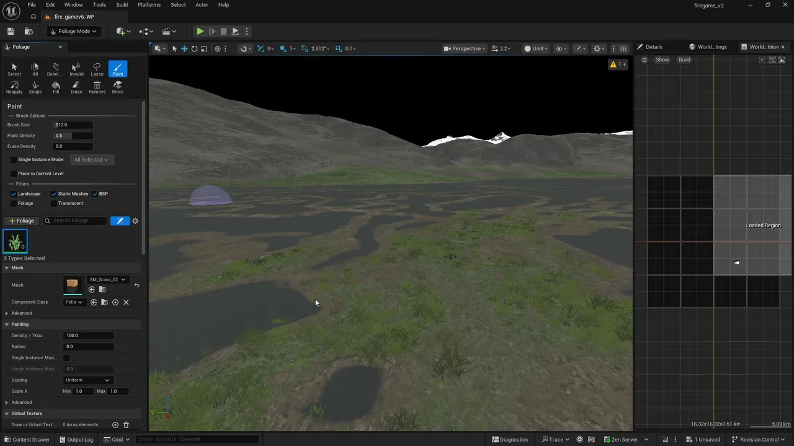Select the Paint foliage tool
Screen dimensions: 794x446
117,69
